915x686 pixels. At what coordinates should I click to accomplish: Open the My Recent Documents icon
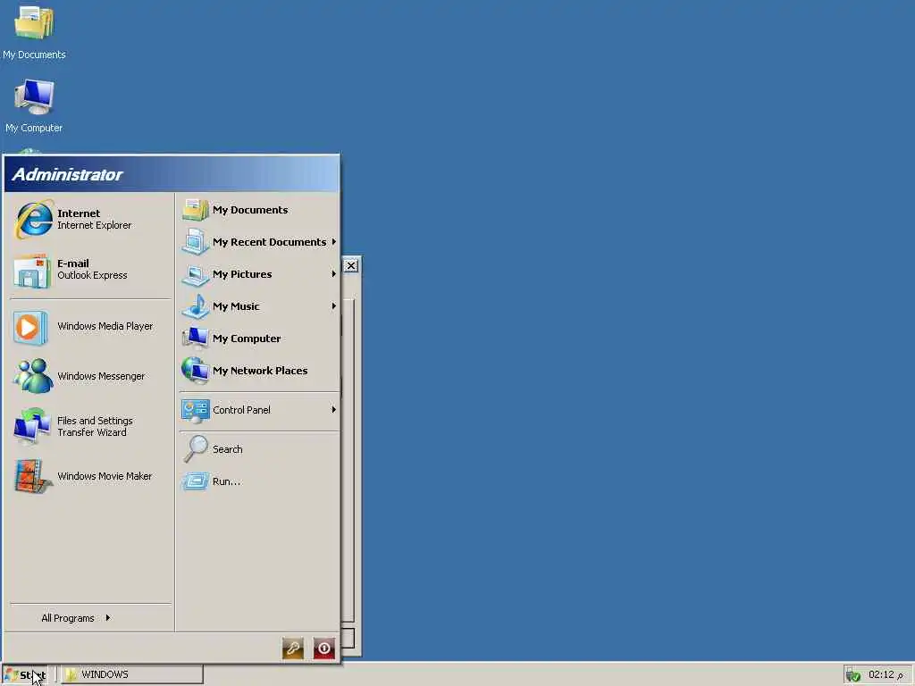(x=196, y=242)
